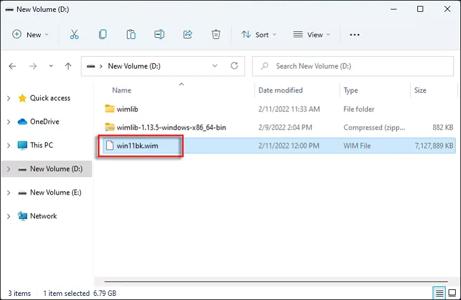The width and height of the screenshot is (461, 300).
Task: Click the WIM File type cell
Action: 357,146
